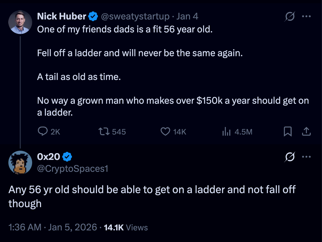The image size is (322, 242).
Task: Open the @CryptoSpaces1 handle link
Action: point(73,169)
